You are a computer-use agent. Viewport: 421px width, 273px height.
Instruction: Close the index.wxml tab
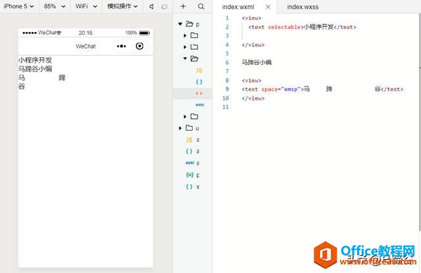point(268,7)
